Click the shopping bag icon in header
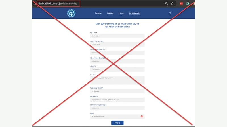Image resolution: width=227 pixels, height=127 pixels. coord(170,13)
